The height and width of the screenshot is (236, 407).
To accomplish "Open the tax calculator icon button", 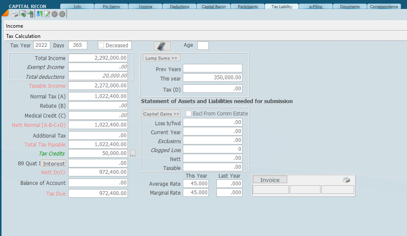I will [x=162, y=46].
